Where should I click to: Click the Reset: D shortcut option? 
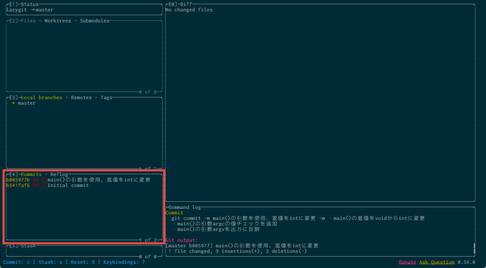83,262
